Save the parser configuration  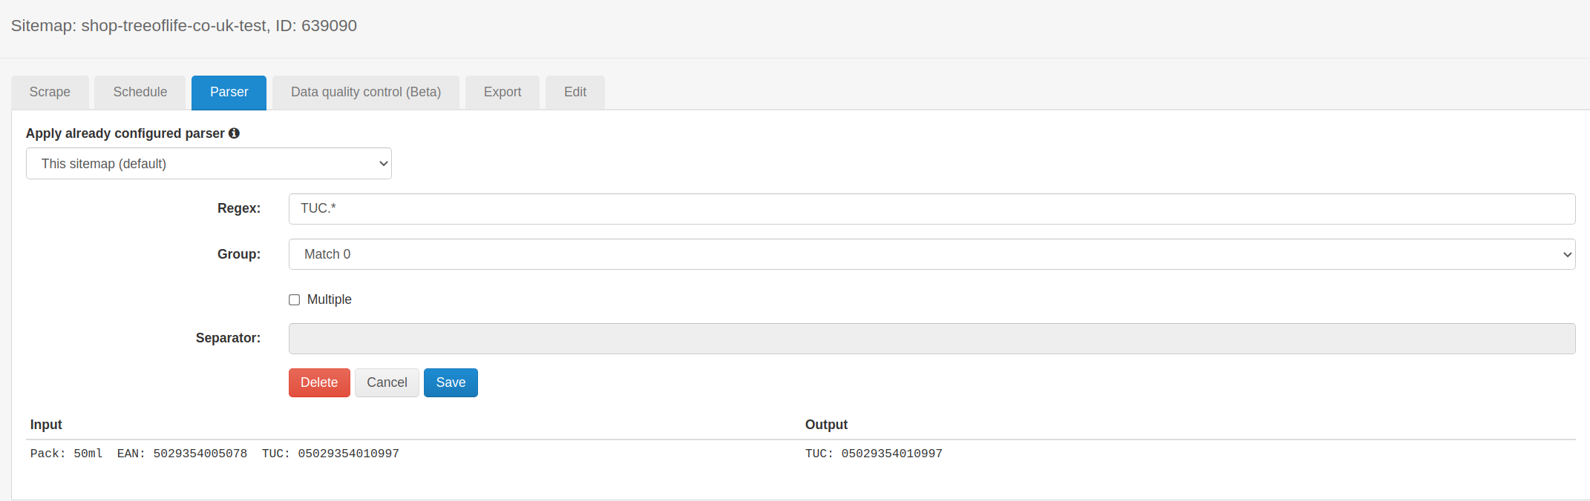pyautogui.click(x=451, y=382)
